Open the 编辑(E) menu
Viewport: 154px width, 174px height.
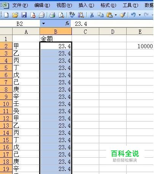tap(42, 5)
